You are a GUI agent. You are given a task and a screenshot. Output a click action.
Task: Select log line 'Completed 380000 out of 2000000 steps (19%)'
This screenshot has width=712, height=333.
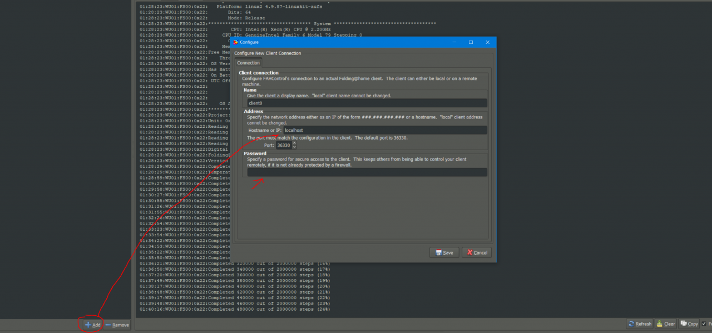coord(235,281)
